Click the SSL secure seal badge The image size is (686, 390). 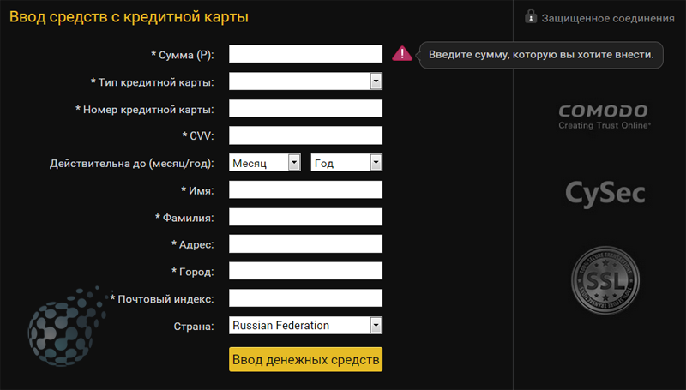[605, 280]
